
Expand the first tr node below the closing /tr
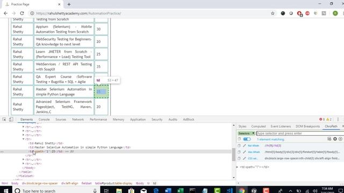pos(24,160)
